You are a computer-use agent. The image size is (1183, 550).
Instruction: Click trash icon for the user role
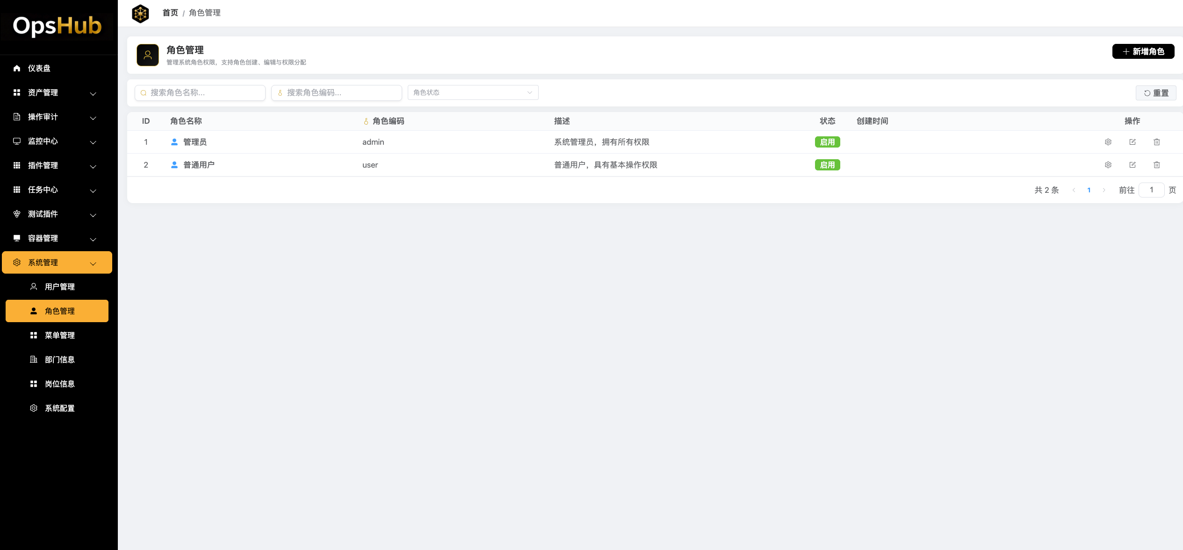coord(1156,165)
